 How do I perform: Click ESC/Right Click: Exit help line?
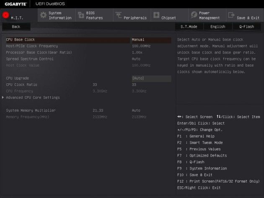199,188
